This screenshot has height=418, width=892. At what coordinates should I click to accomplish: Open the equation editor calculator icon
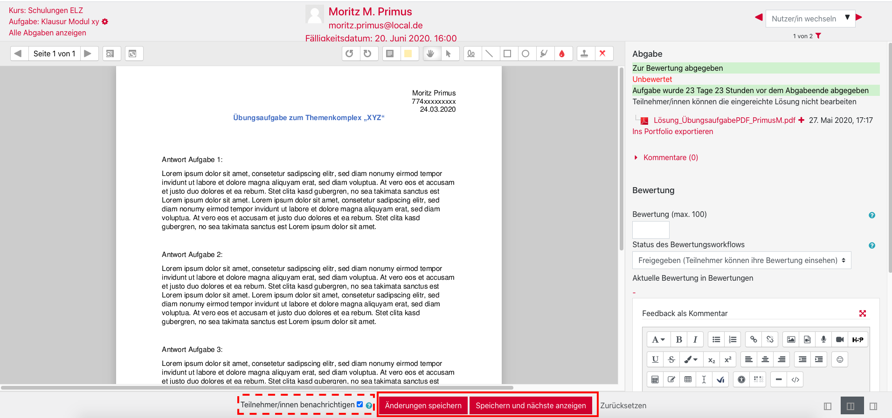655,379
